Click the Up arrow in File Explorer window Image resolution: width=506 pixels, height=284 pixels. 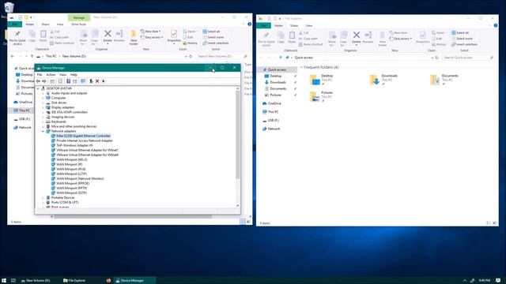point(281,58)
